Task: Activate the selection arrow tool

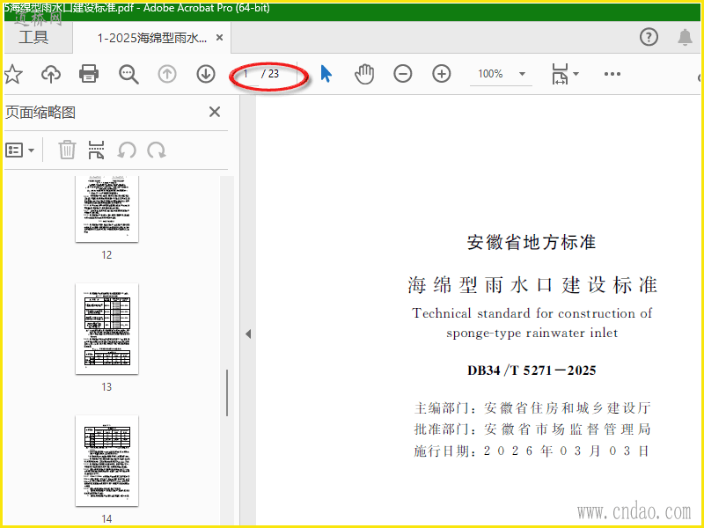Action: [326, 74]
